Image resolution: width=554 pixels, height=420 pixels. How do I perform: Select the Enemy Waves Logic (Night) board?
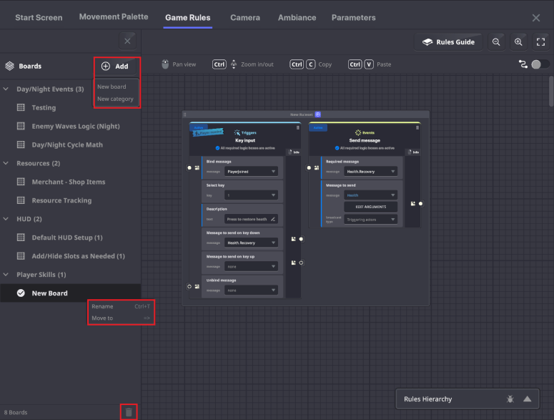pyautogui.click(x=76, y=127)
